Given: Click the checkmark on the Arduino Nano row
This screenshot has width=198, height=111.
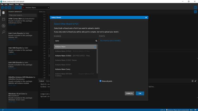Looking at the screenshot, I should 95,47.
